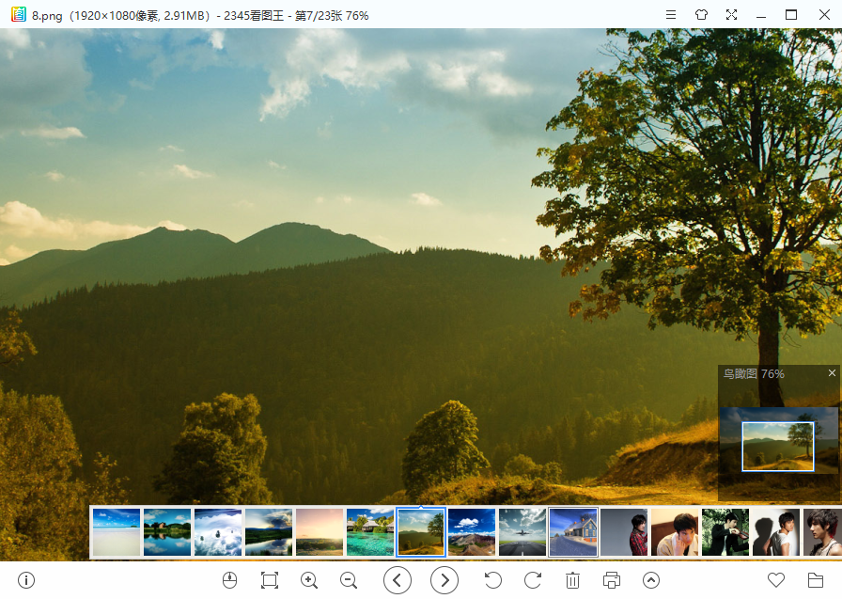The width and height of the screenshot is (842, 599).
Task: Click the 2345看图王 app logo
Action: [x=18, y=14]
